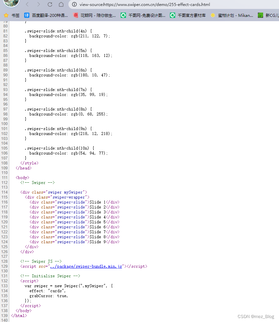Click the Slide 9 div line

click(x=74, y=242)
